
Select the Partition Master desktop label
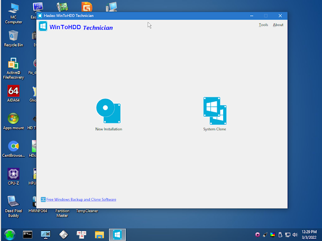click(x=62, y=213)
